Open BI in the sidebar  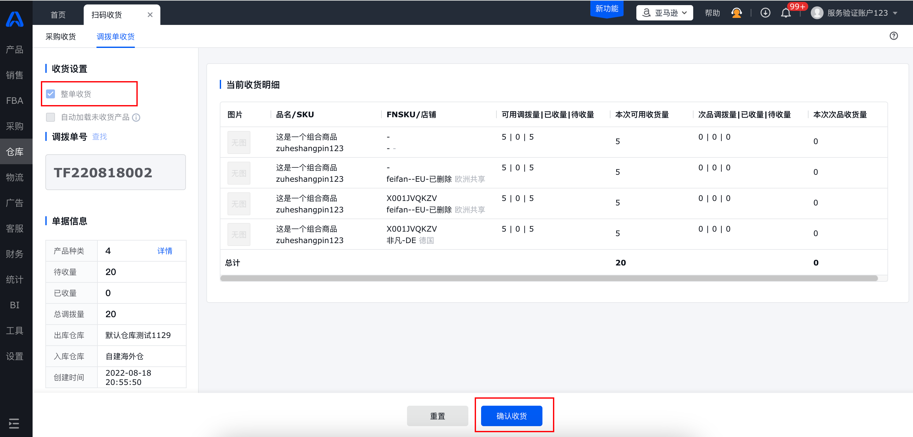point(14,305)
